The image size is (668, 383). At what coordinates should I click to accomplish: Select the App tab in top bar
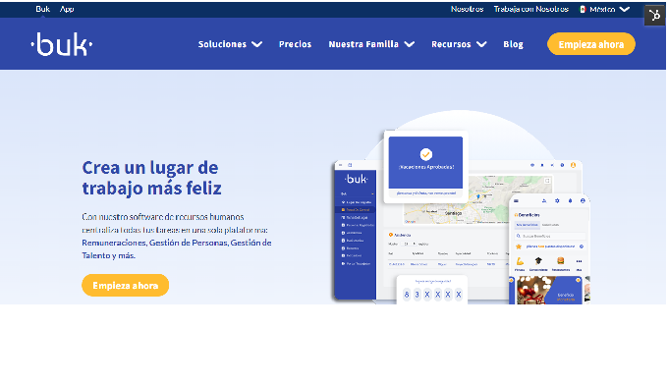(67, 9)
